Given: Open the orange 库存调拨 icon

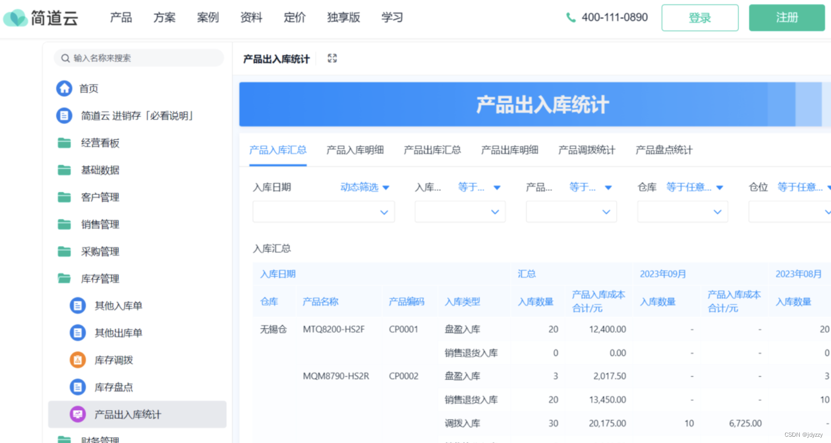Looking at the screenshot, I should point(78,360).
